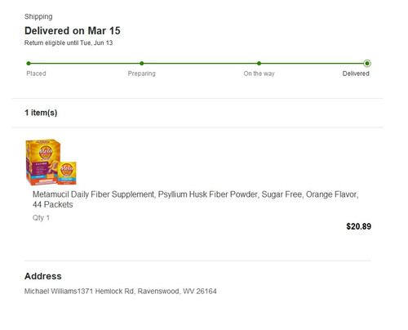The height and width of the screenshot is (330, 408).
Task: Click the Delivered circle marker on tracker
Action: click(x=367, y=64)
